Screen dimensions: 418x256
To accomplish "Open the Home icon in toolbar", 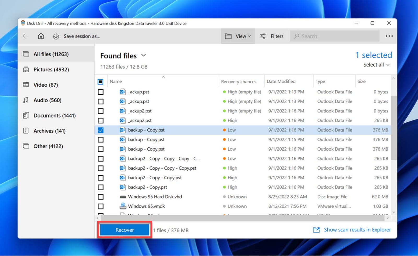I will (x=41, y=36).
